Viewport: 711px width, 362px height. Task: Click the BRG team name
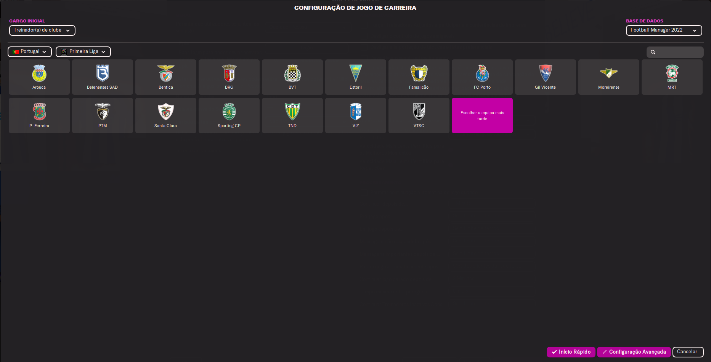tap(229, 88)
